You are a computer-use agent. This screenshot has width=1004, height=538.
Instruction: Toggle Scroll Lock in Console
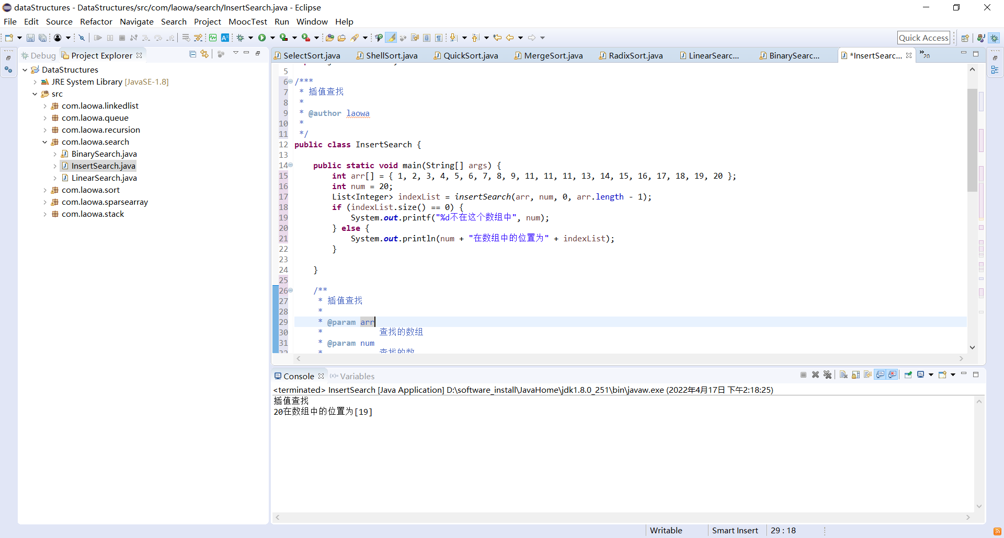tap(855, 375)
